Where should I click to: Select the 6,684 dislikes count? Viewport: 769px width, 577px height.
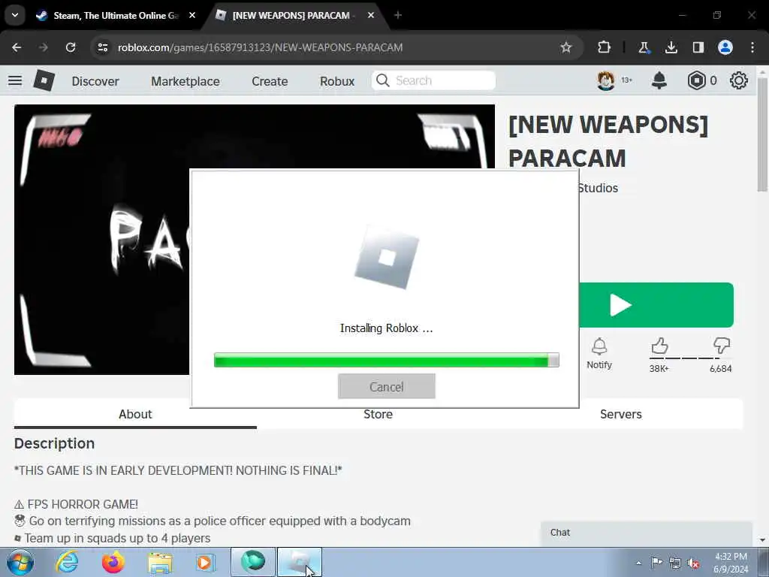point(720,368)
